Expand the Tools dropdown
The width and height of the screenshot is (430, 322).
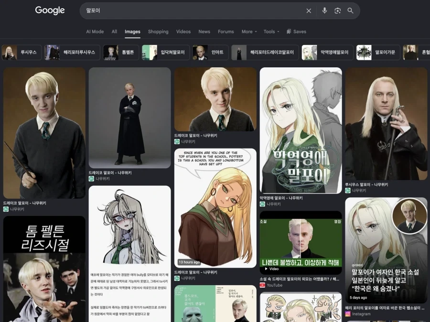point(271,32)
